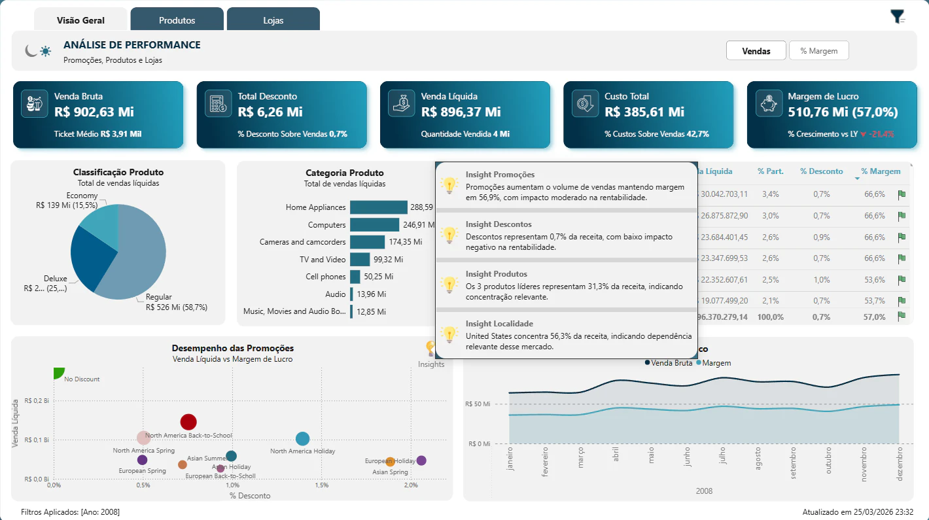Open the Visão Geral tab
929x520 pixels.
click(81, 20)
